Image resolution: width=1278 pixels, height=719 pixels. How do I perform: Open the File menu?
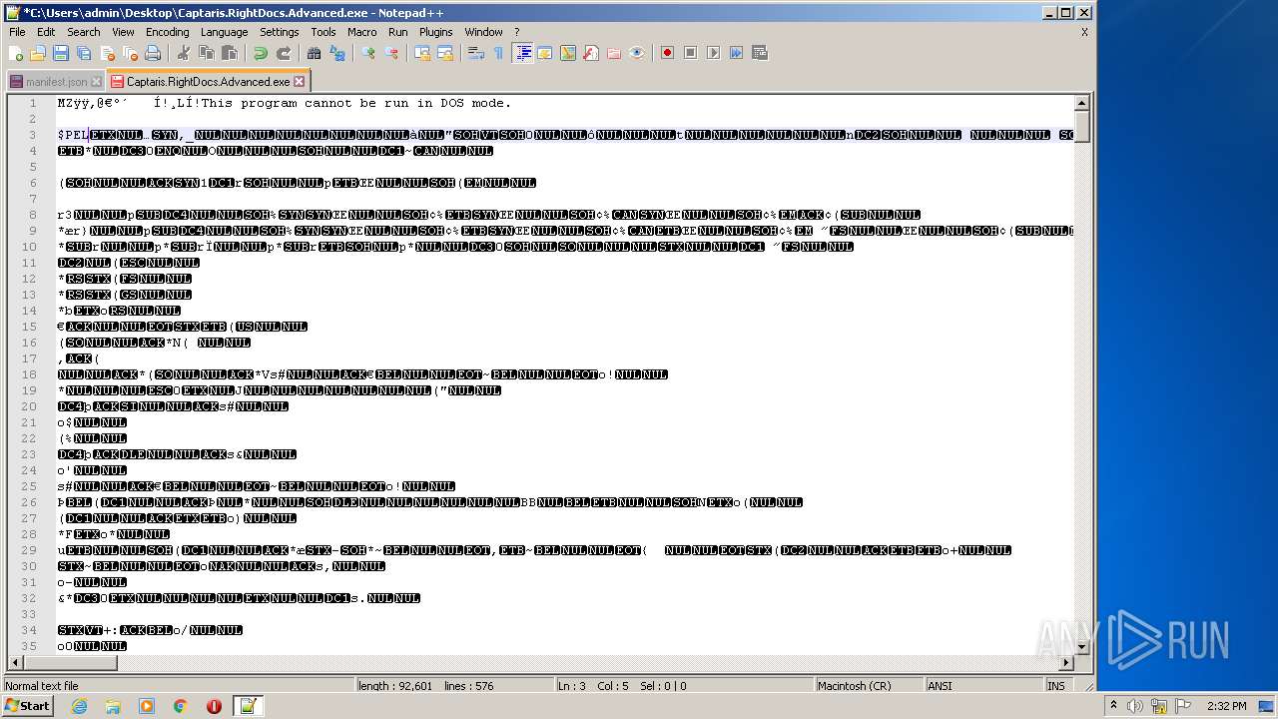pos(17,32)
